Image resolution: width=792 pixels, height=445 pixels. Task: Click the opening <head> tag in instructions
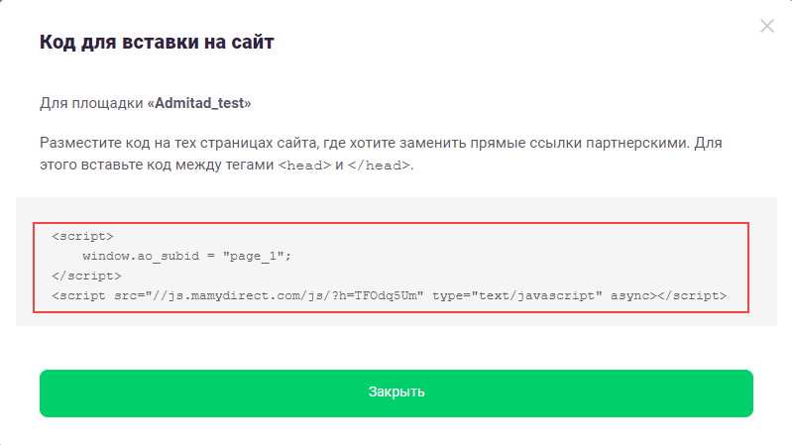303,166
